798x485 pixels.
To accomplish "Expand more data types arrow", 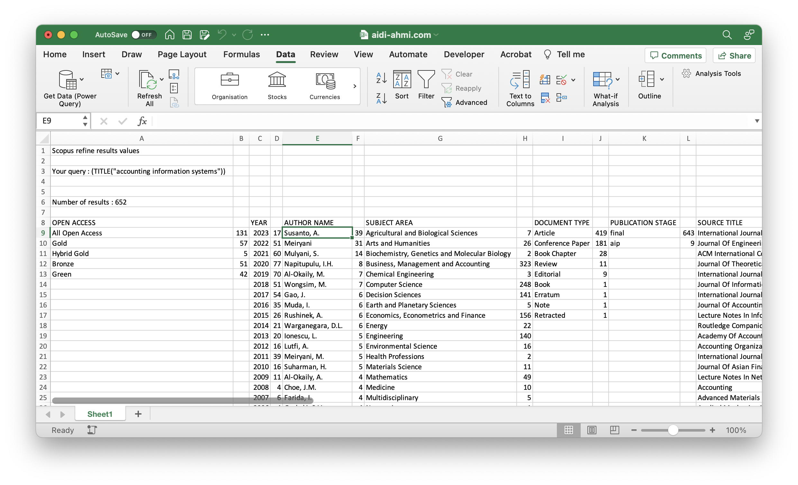I will click(x=355, y=86).
